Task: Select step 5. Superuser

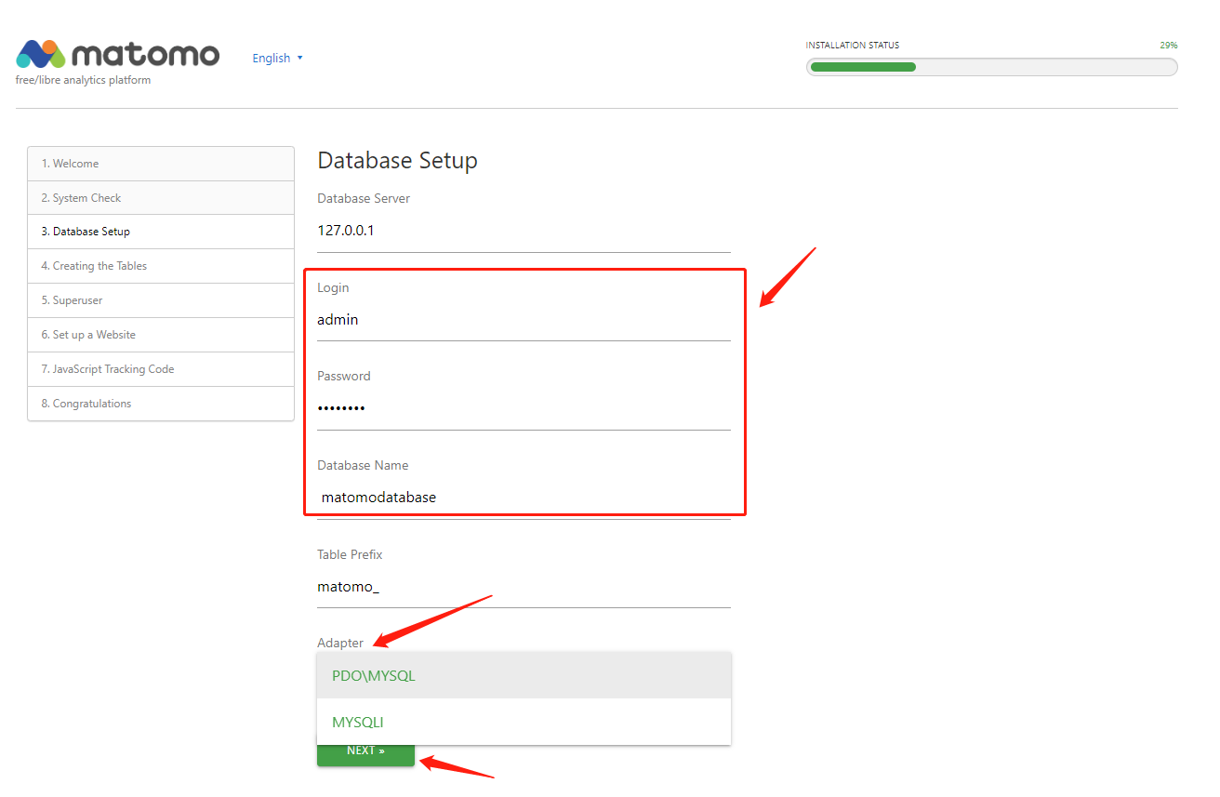Action: click(x=161, y=300)
